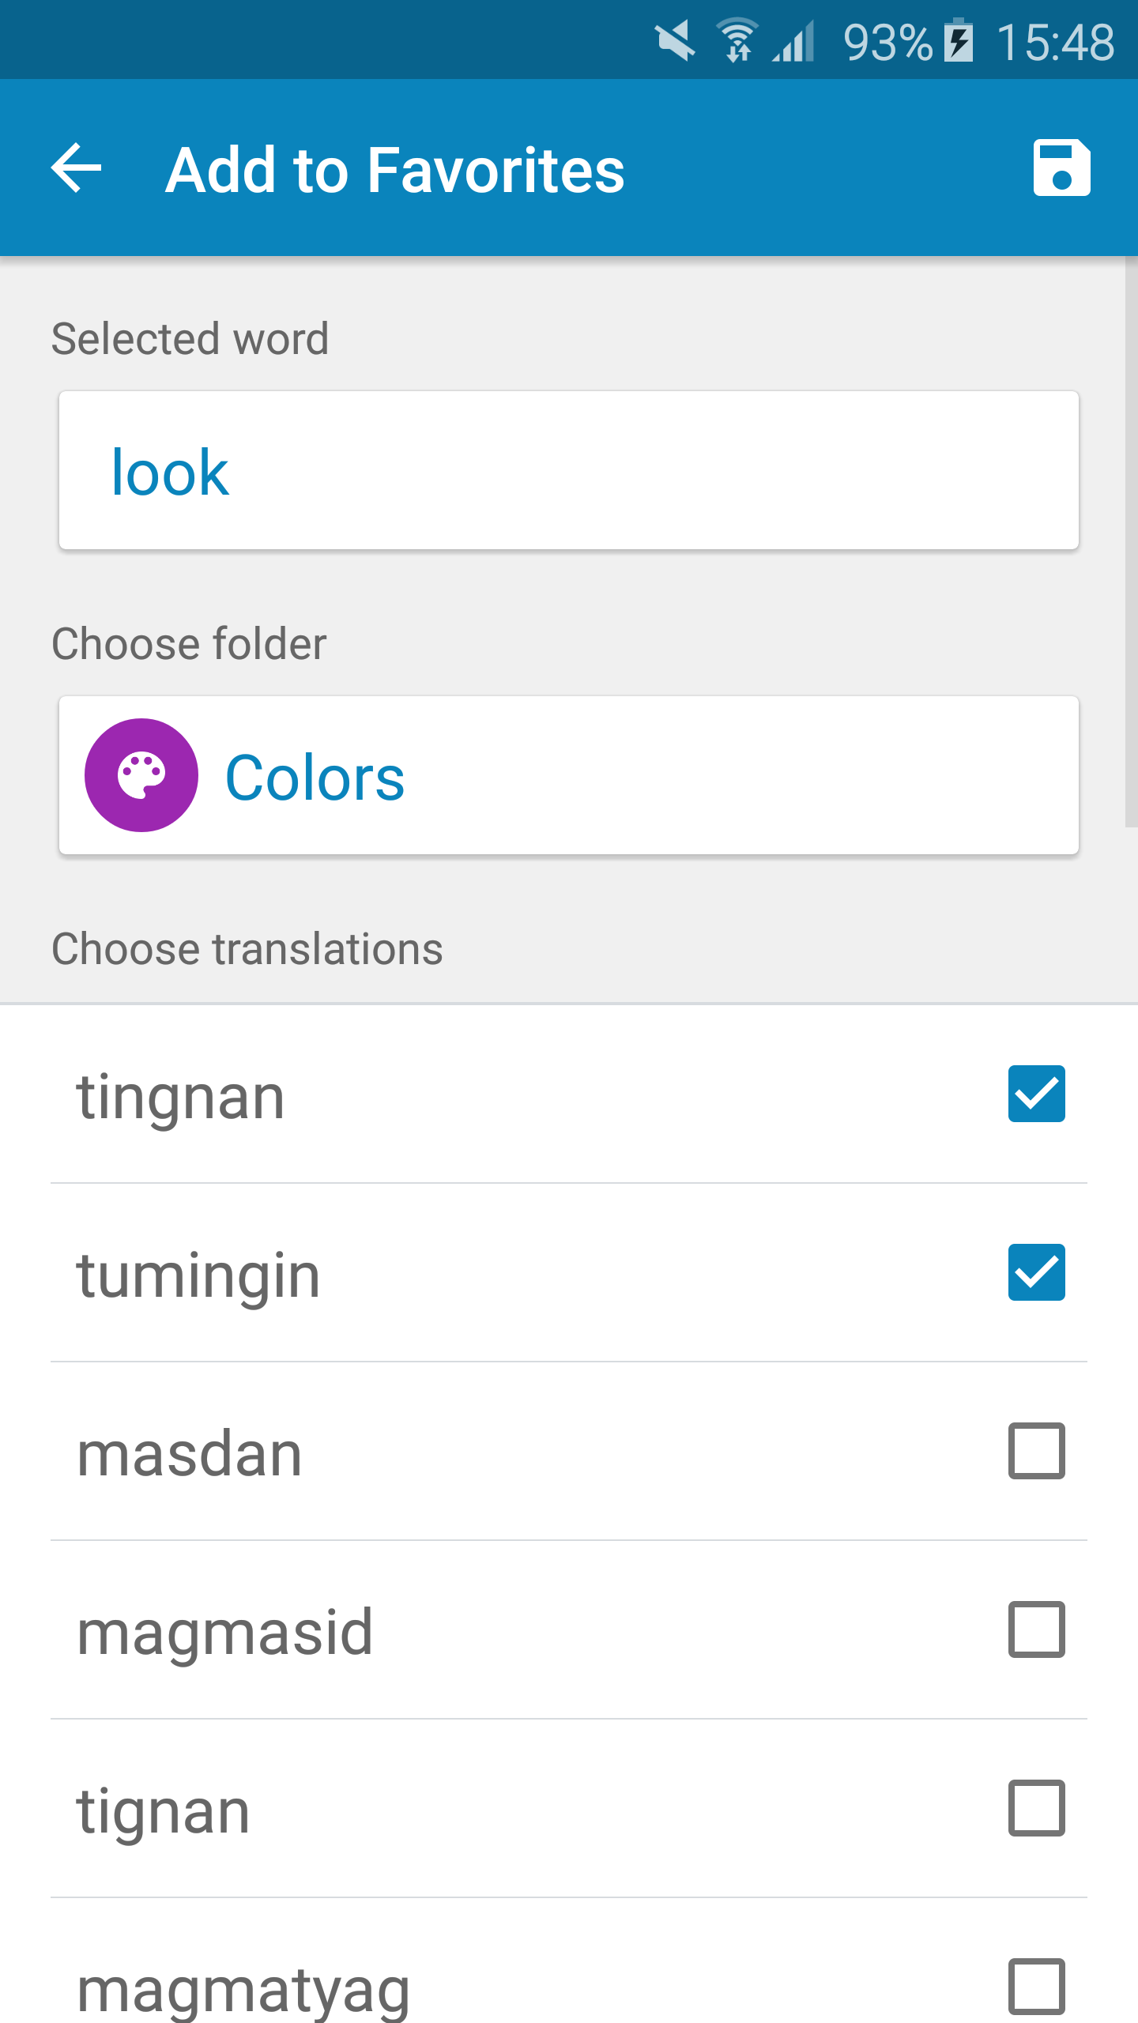Screen dimensions: 1138x2023
Task: Tap the clock showing 15:48
Action: [1055, 43]
